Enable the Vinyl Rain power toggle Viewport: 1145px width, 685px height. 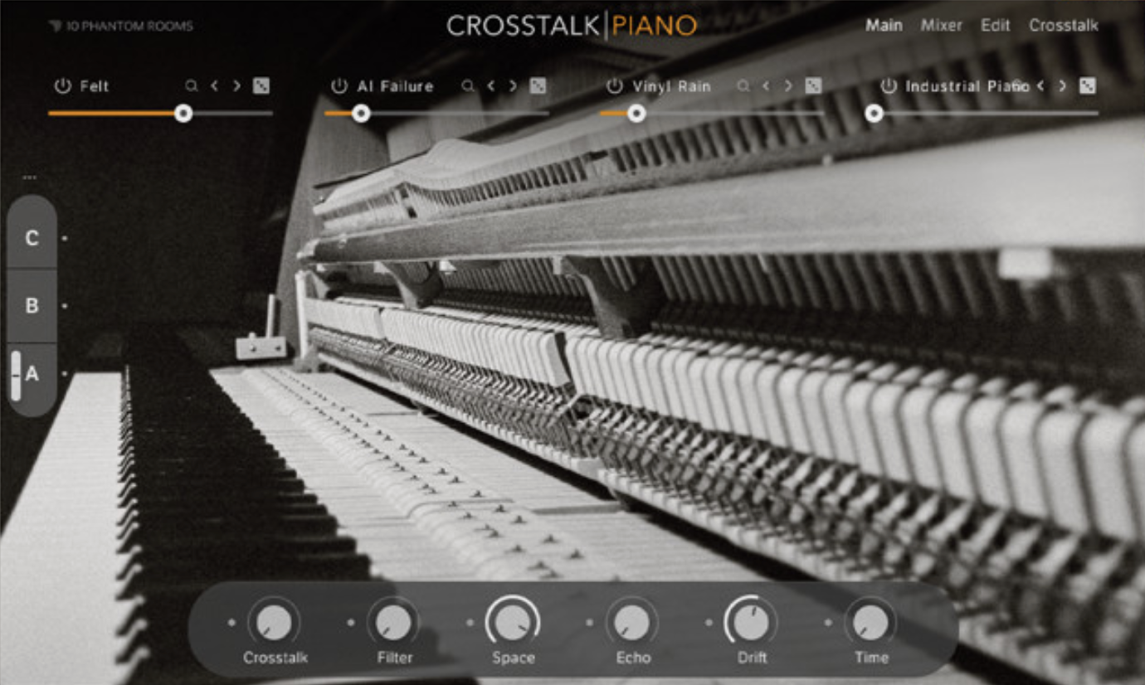pos(614,85)
